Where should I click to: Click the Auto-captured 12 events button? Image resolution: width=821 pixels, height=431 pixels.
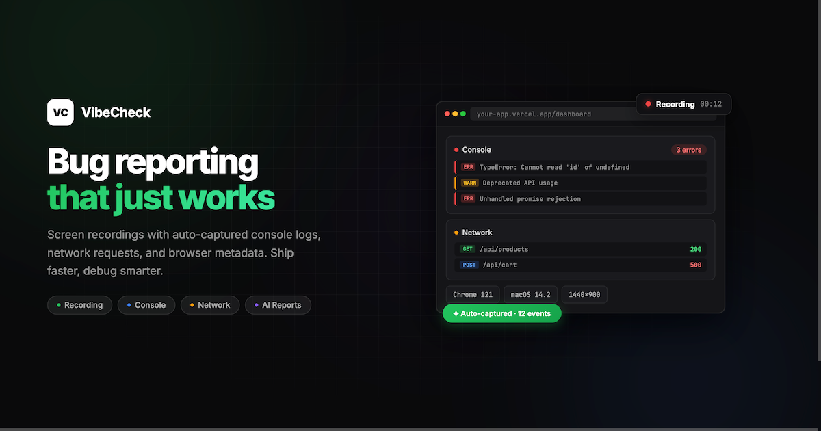(501, 313)
